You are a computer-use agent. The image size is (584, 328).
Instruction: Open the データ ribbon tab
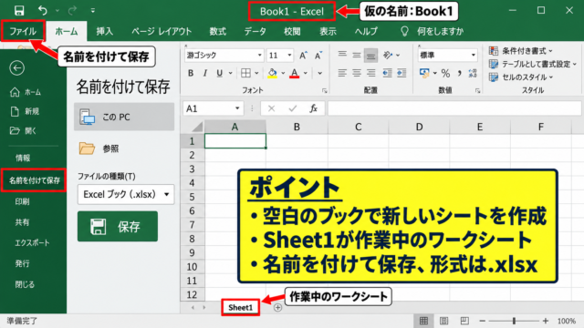pyautogui.click(x=255, y=31)
